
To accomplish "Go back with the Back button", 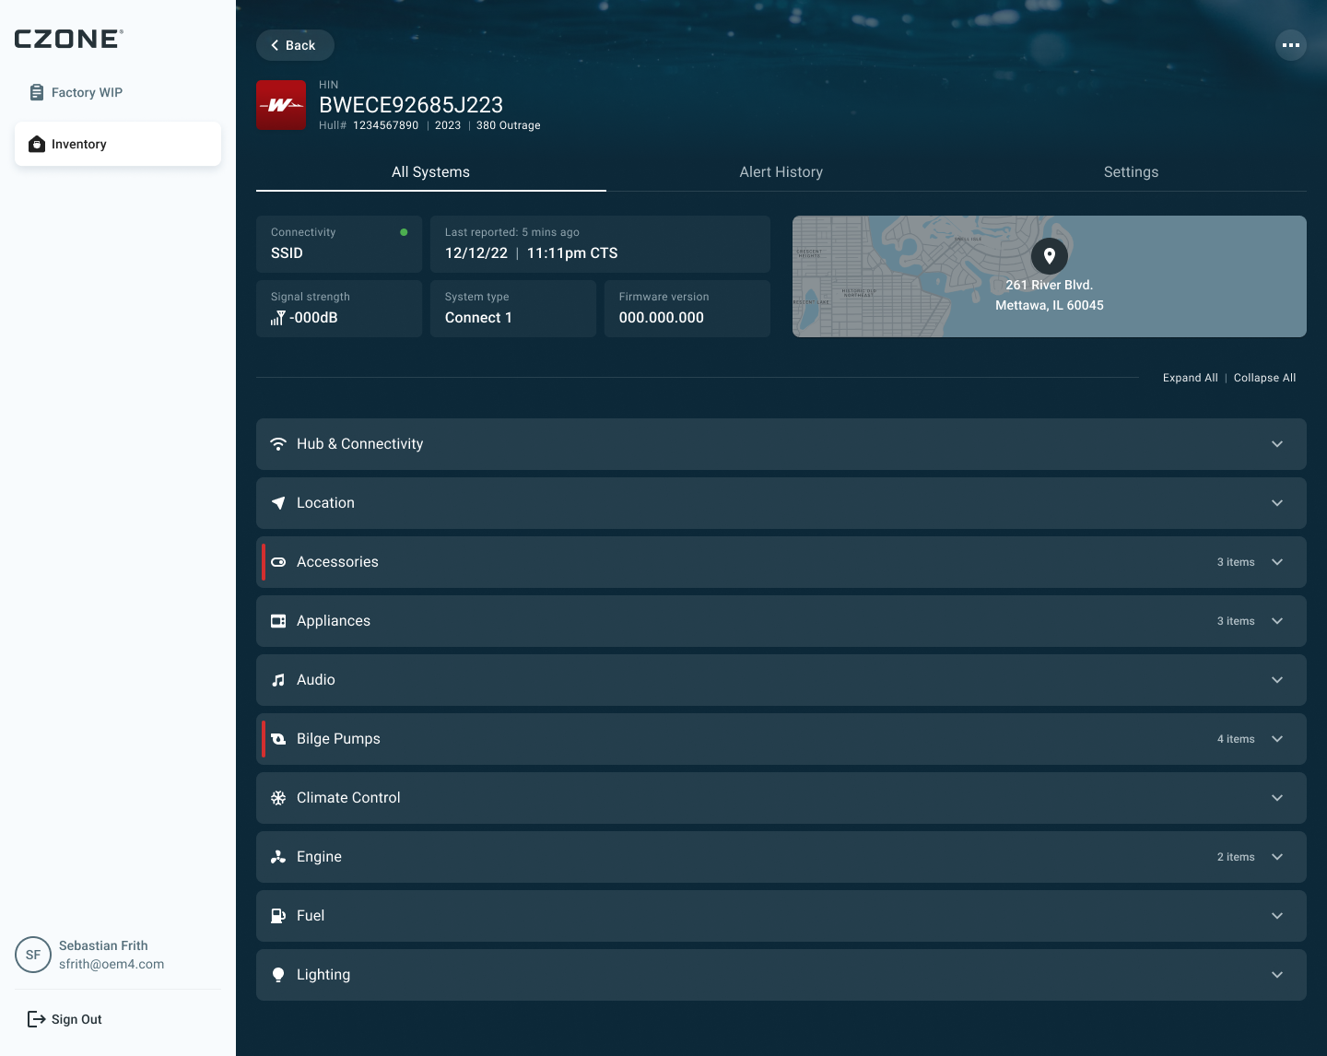I will pyautogui.click(x=295, y=45).
